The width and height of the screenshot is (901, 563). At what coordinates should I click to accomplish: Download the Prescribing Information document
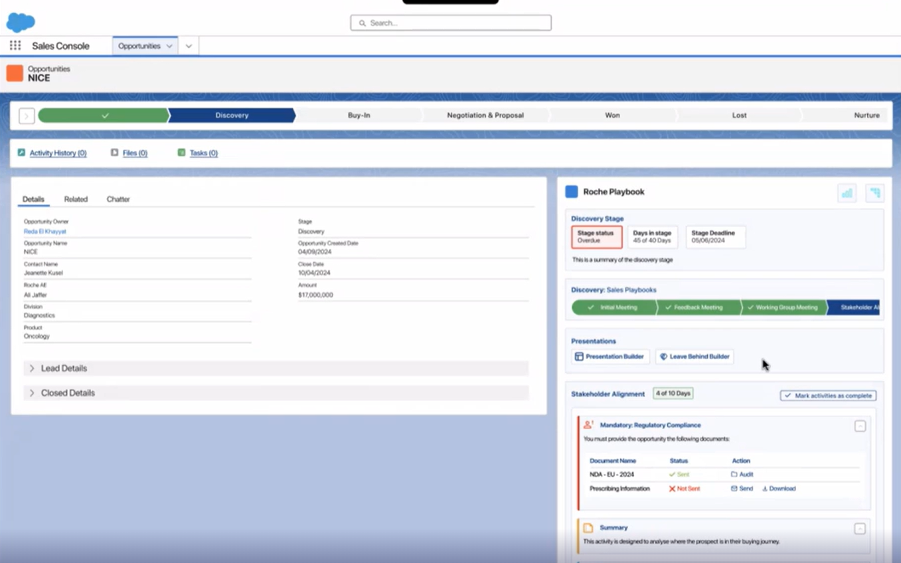[778, 489]
